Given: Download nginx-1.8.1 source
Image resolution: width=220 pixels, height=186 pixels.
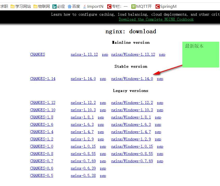Looking at the screenshot, I should pos(82,117).
